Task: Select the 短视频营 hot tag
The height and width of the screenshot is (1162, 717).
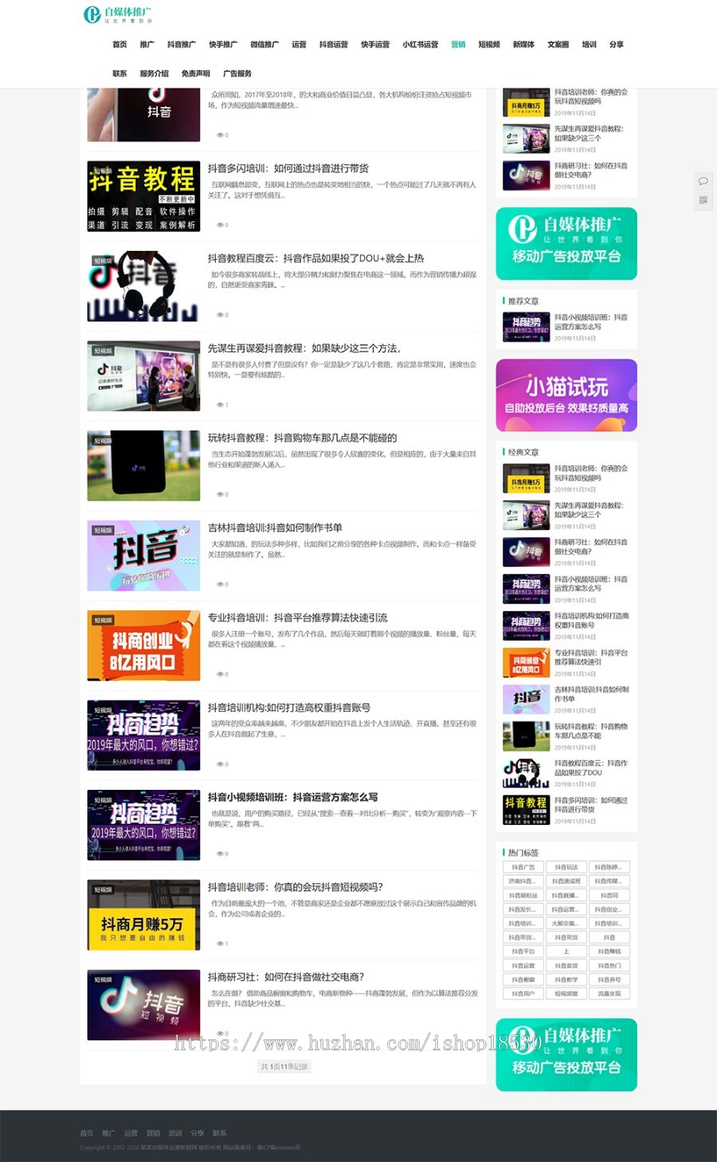Action: tap(566, 994)
